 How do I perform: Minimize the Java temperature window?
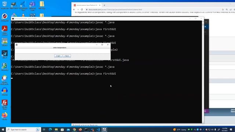[97, 45]
